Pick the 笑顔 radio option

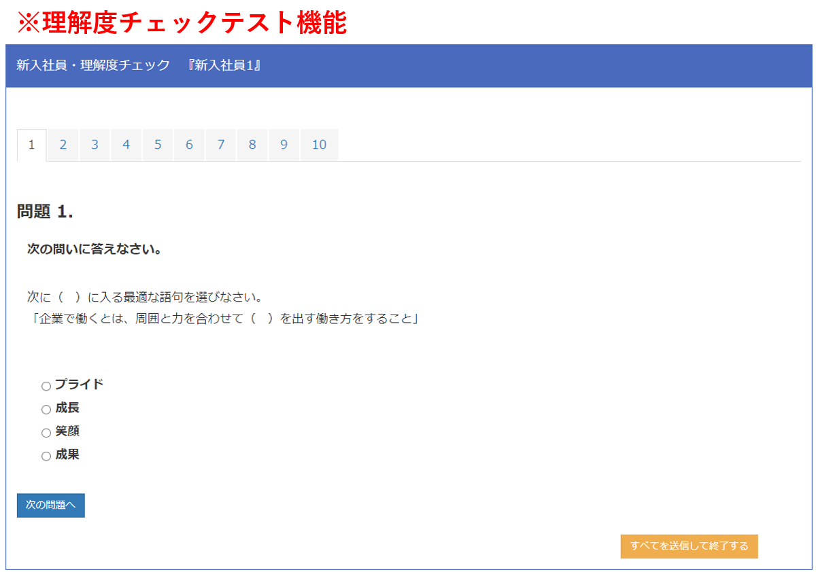[x=46, y=433]
